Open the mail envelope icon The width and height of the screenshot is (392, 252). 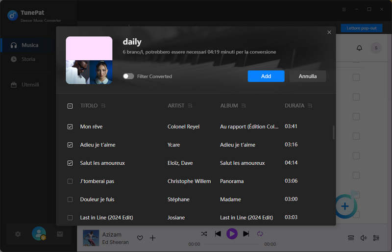coord(60,234)
